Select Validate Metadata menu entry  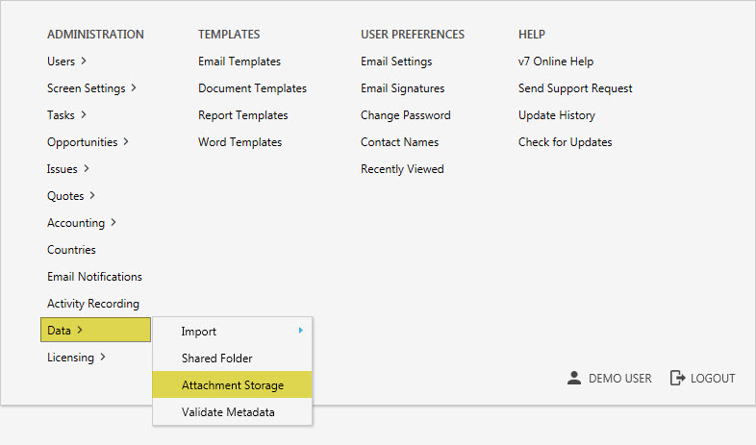[228, 412]
